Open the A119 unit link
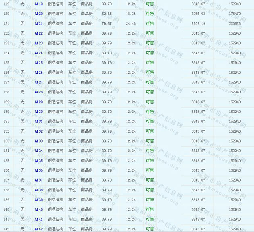 39,4
